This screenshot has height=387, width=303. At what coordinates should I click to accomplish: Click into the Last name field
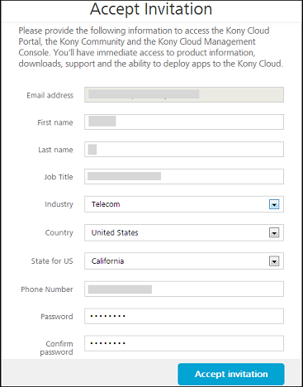184,149
